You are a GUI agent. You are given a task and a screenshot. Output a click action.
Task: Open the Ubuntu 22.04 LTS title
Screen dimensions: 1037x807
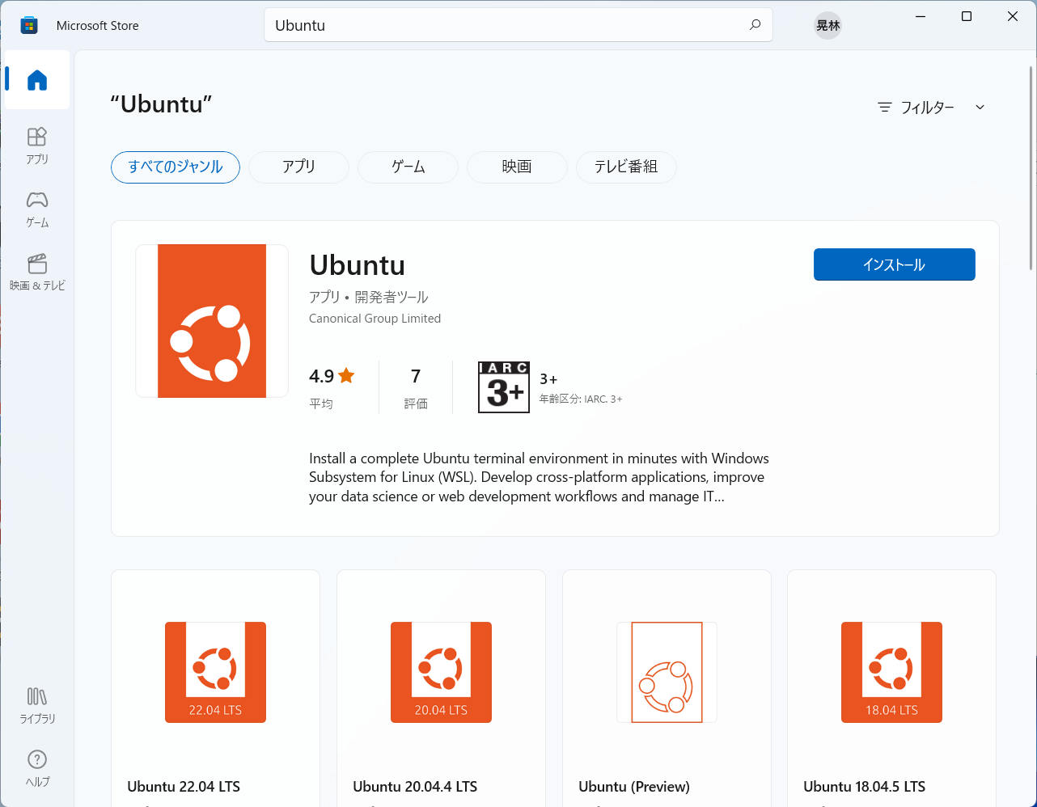coord(184,787)
